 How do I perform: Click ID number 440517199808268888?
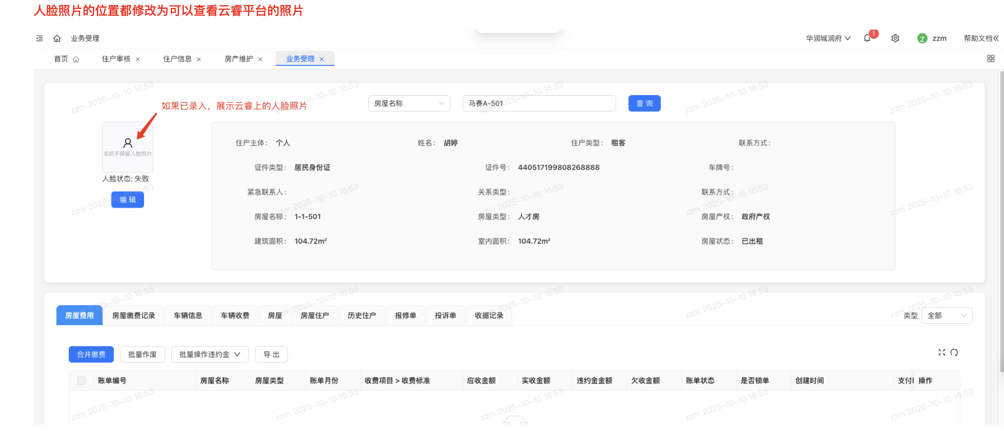coord(559,167)
